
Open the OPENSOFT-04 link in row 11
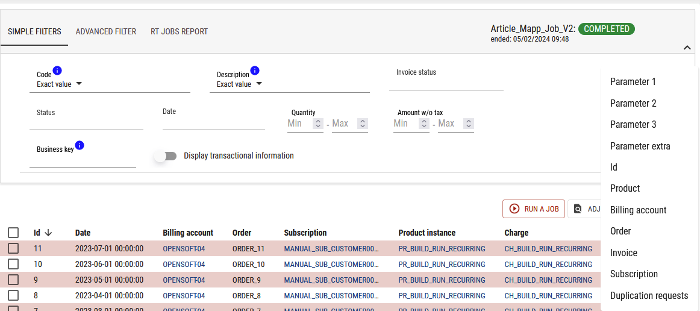click(x=184, y=249)
